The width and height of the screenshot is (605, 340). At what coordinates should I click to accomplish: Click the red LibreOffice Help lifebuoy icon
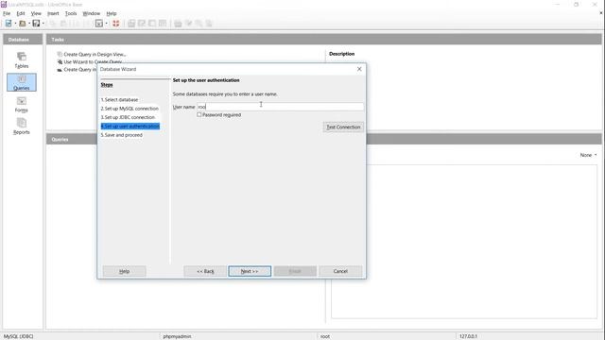115,24
